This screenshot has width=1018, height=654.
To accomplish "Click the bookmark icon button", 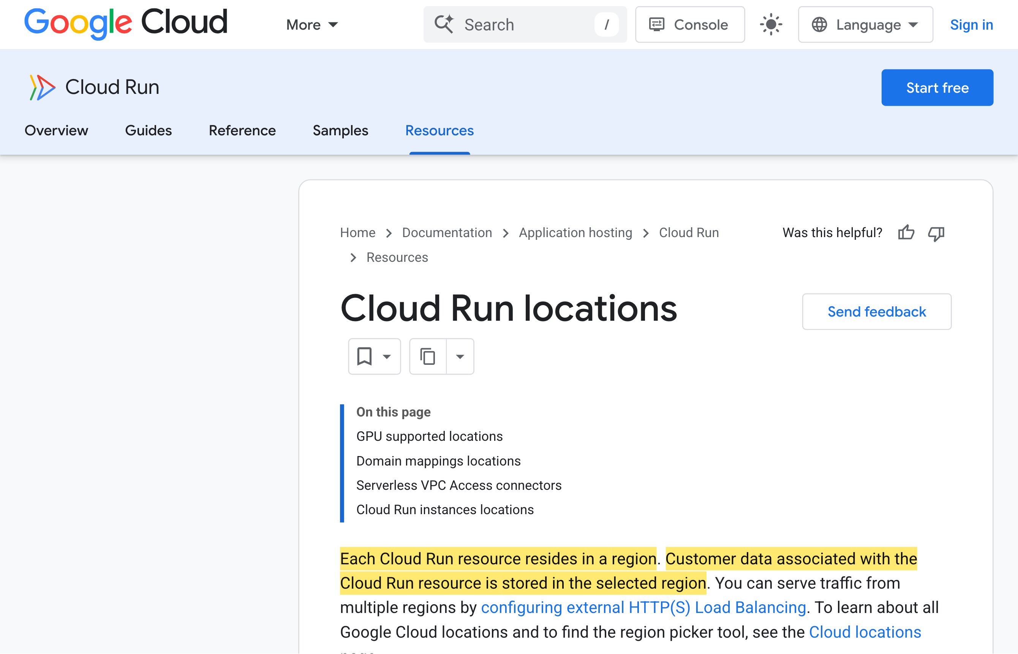I will click(x=374, y=356).
